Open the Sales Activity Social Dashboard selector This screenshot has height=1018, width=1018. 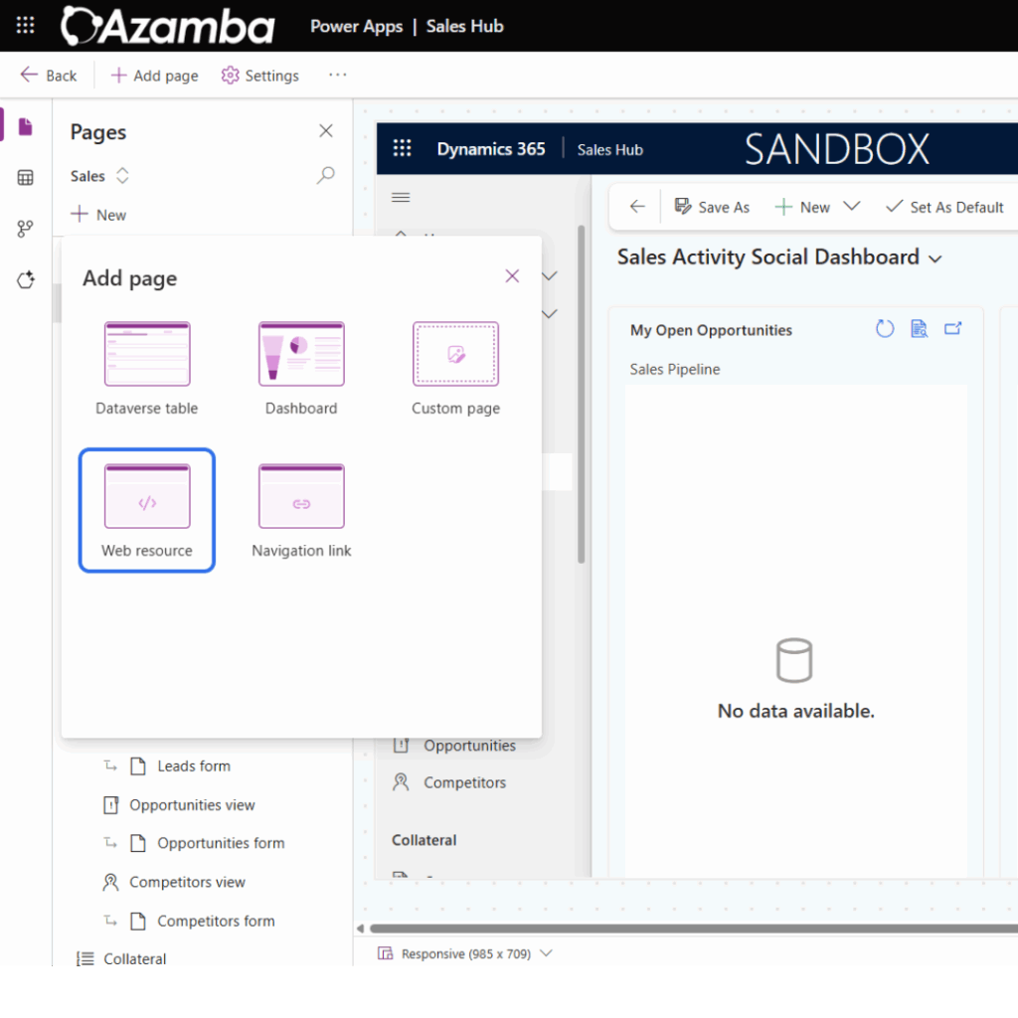point(934,258)
